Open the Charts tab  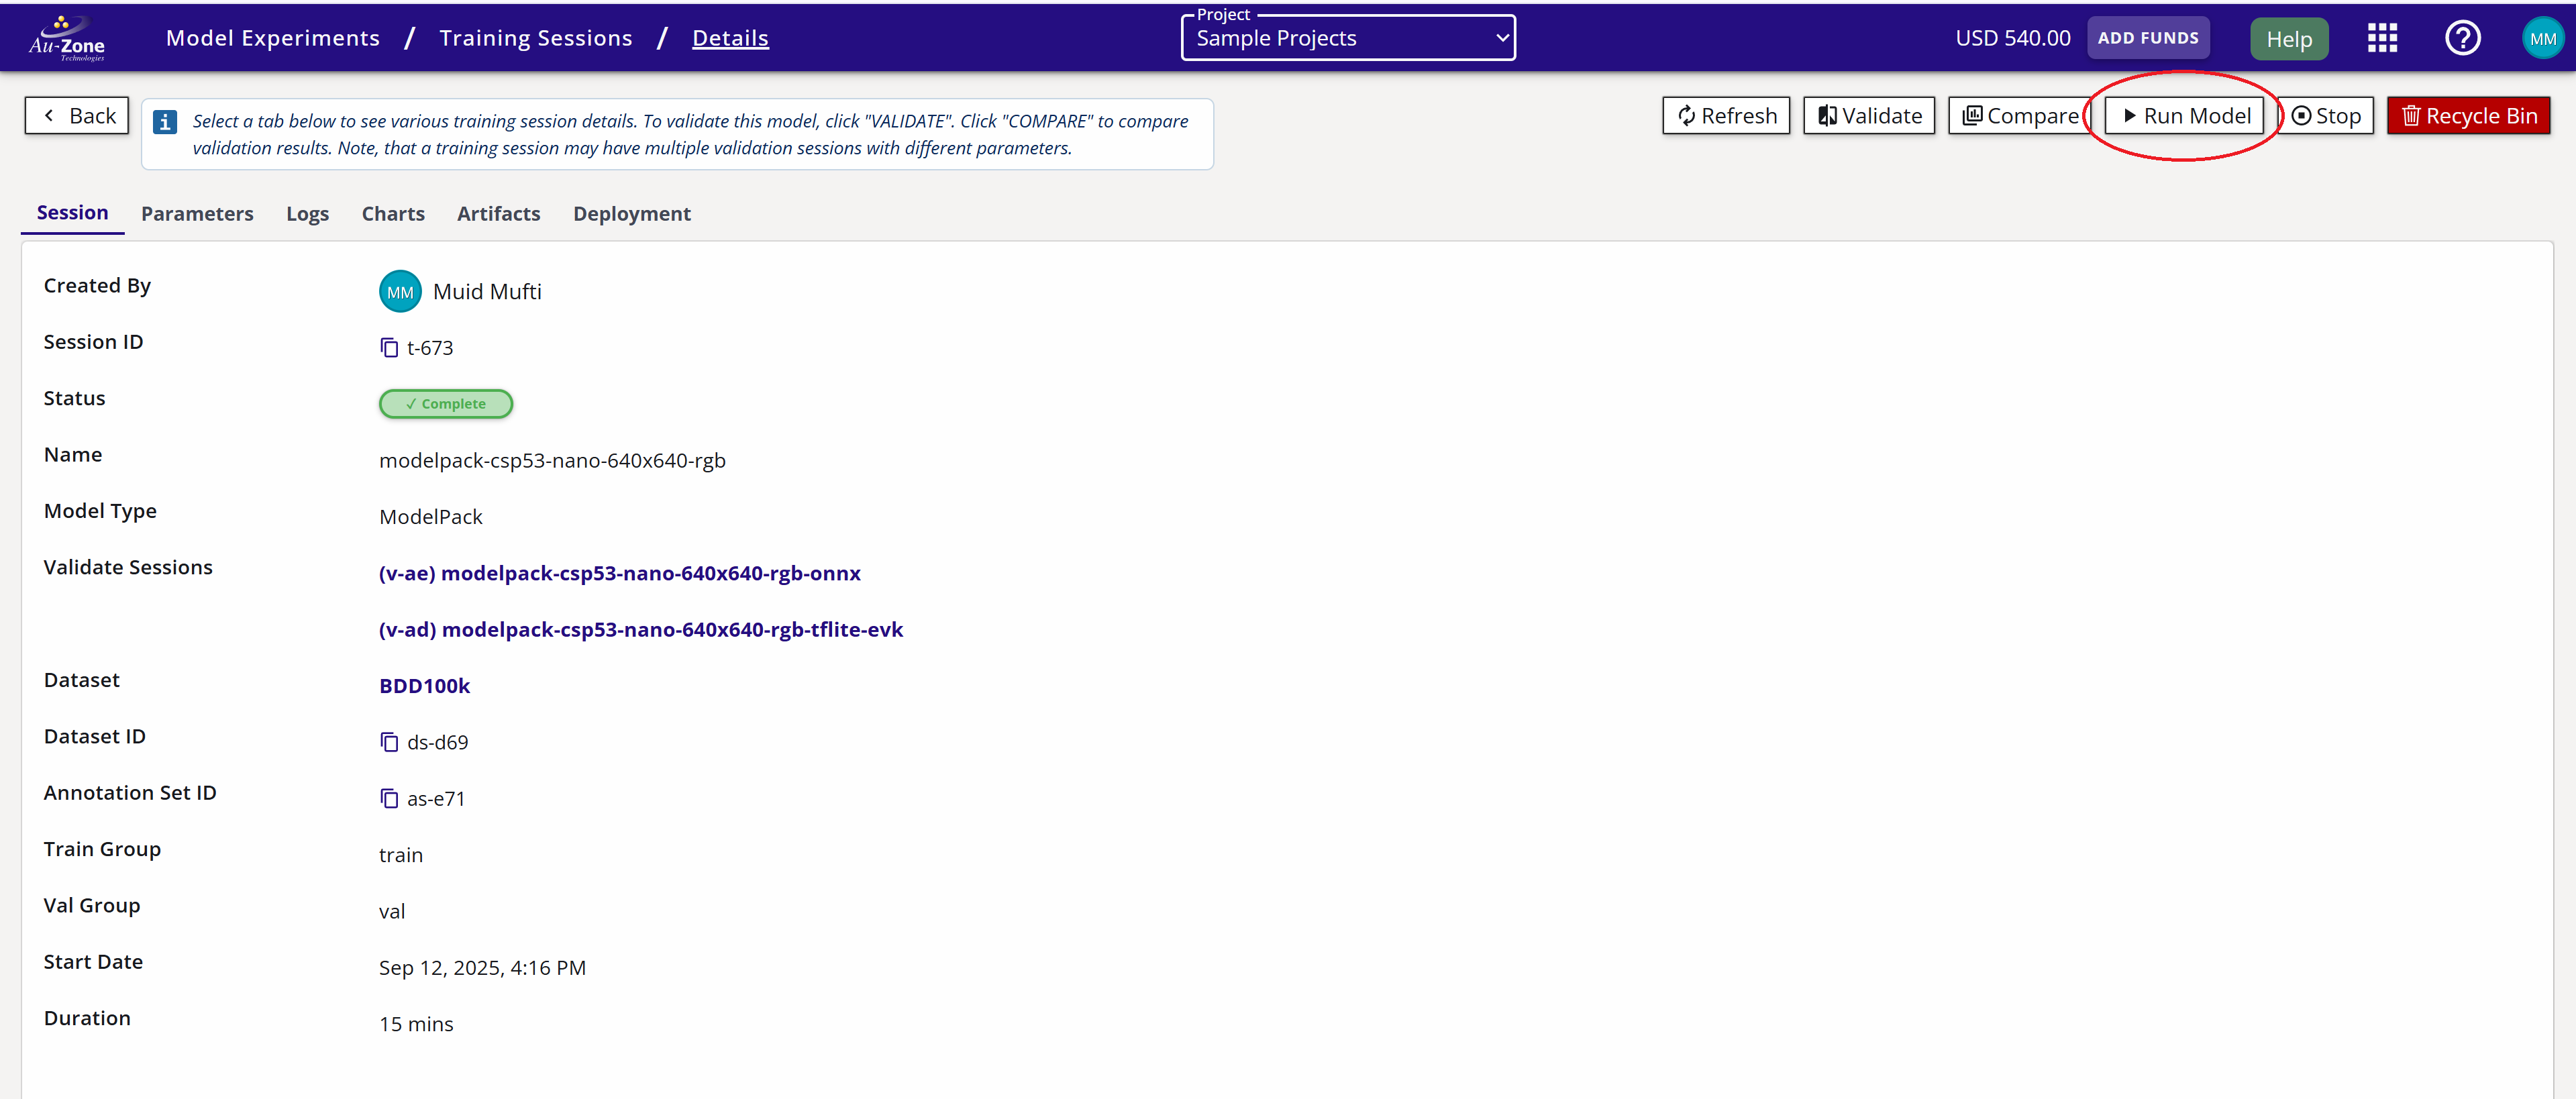click(393, 214)
